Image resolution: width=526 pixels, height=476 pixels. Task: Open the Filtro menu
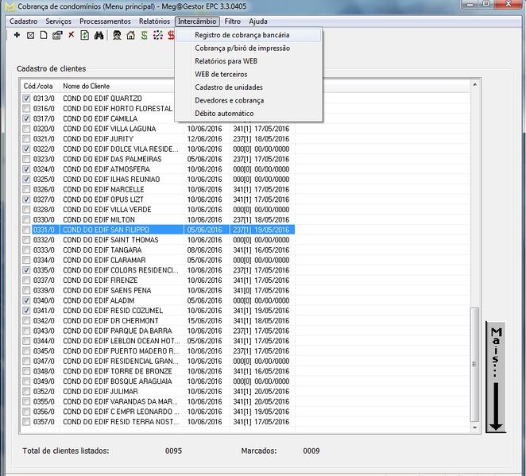click(x=232, y=21)
